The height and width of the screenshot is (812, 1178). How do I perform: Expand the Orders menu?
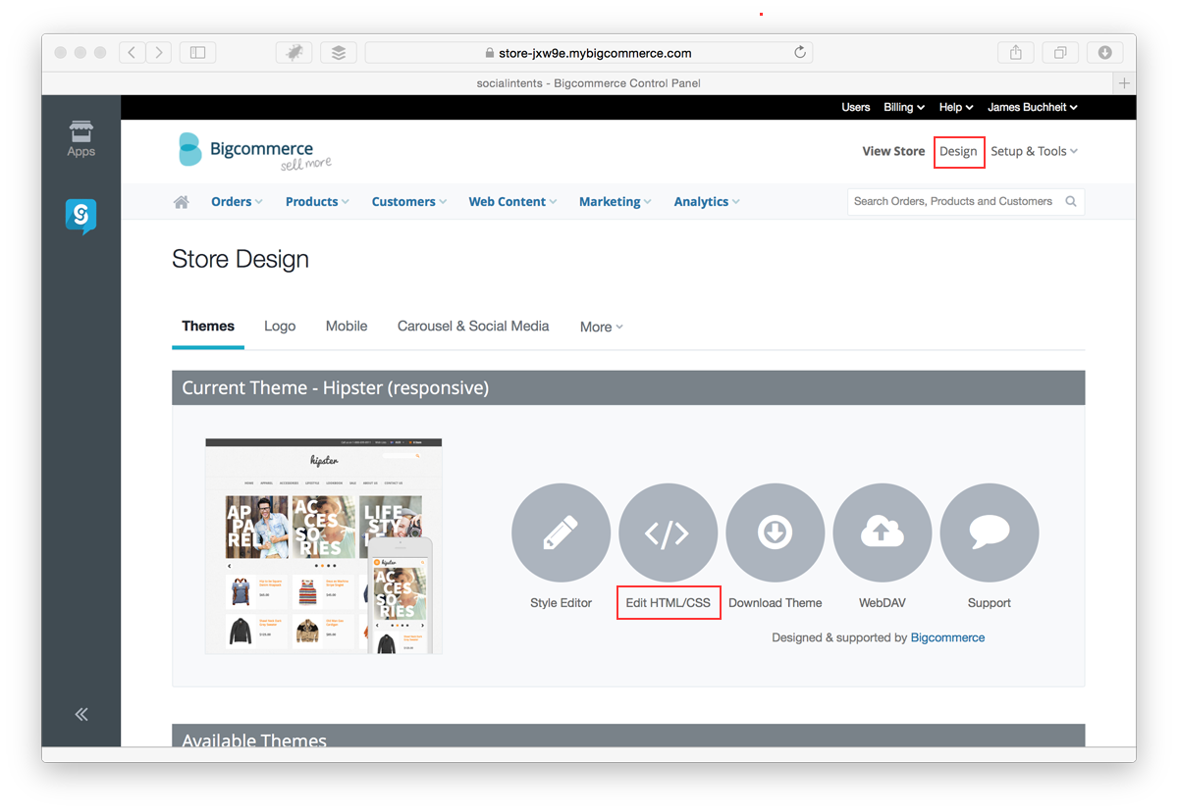[237, 201]
